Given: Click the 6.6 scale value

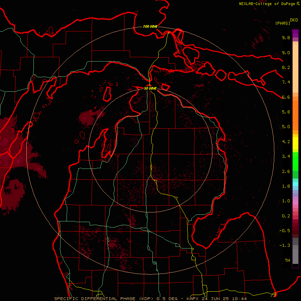Looking at the screenshot, I should (x=286, y=97).
